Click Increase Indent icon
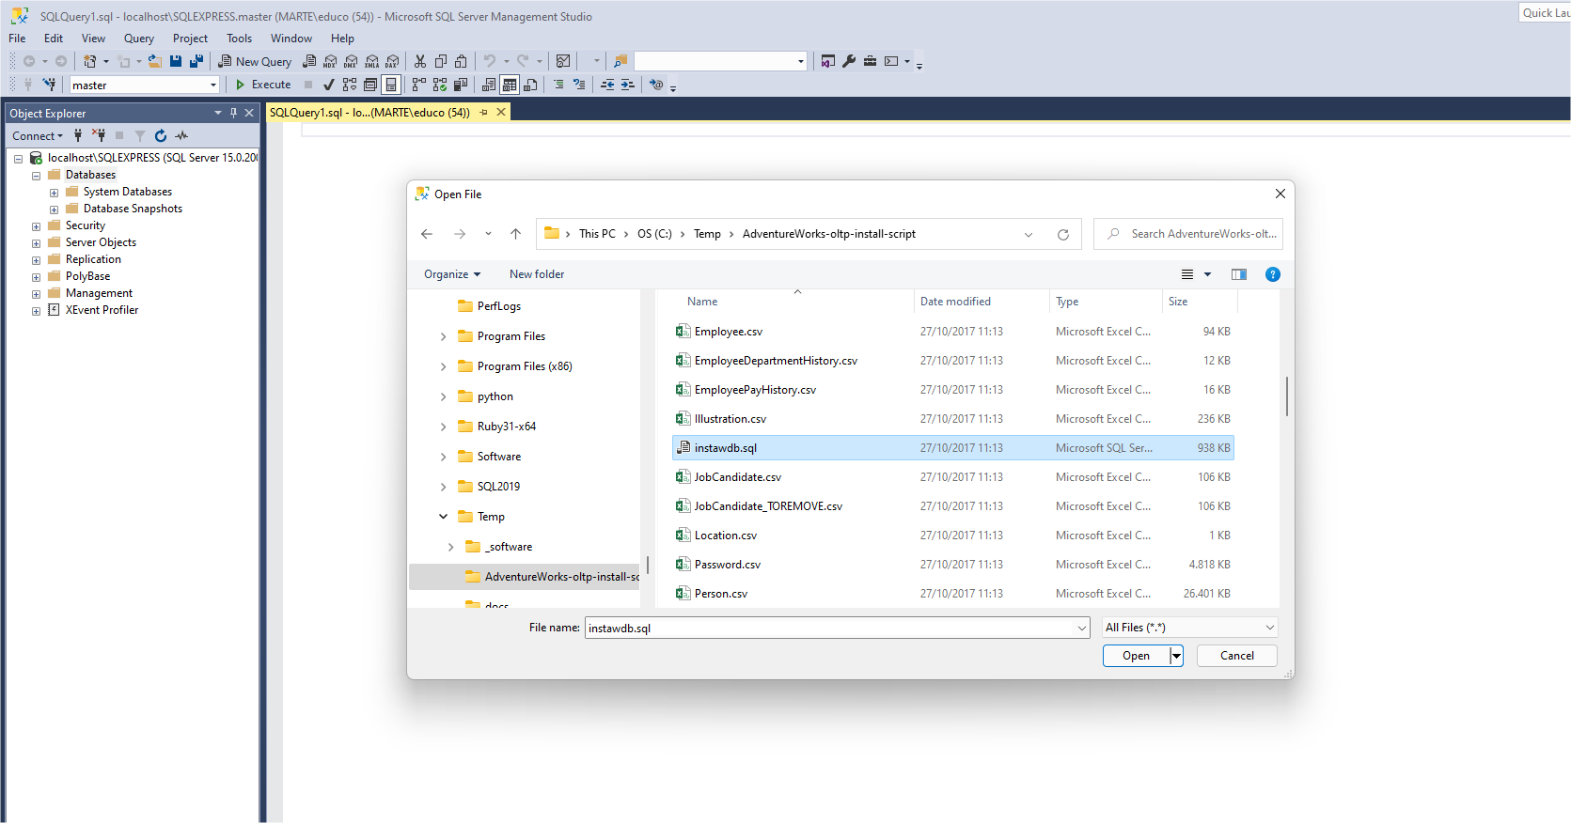The height and width of the screenshot is (823, 1571). coord(628,85)
